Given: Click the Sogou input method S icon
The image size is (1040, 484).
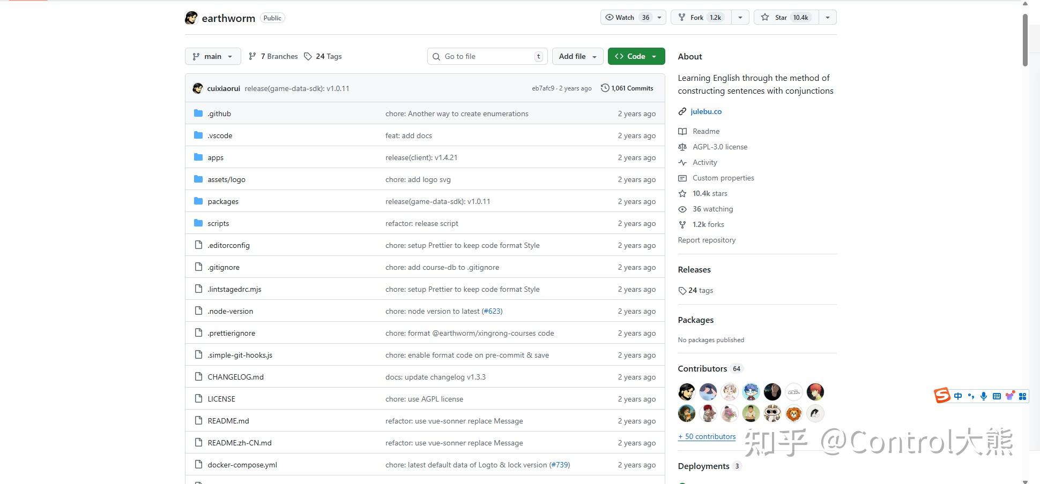Looking at the screenshot, I should click(942, 396).
